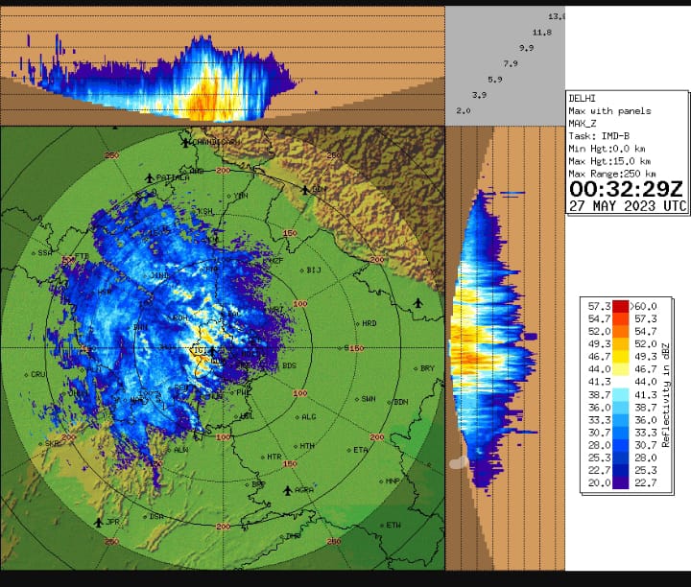Click the Min Hgt:0.0 km line
Screen dimensions: 691x587
click(x=607, y=149)
